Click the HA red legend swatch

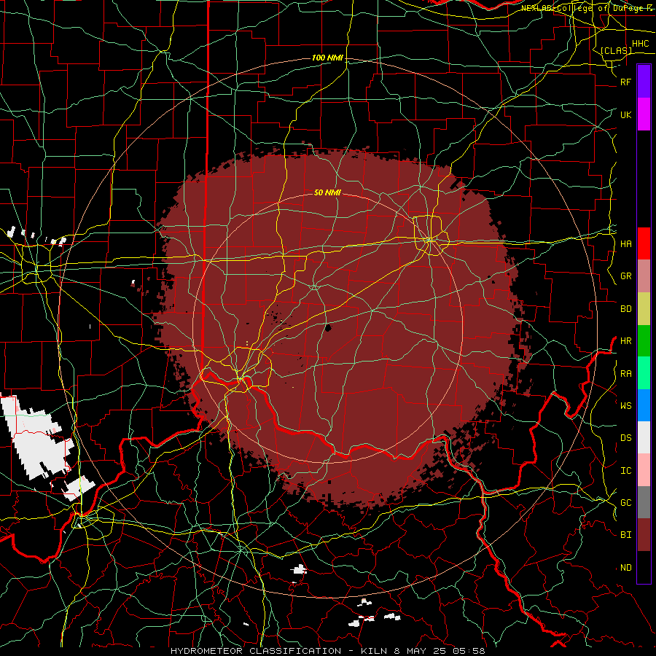click(644, 243)
